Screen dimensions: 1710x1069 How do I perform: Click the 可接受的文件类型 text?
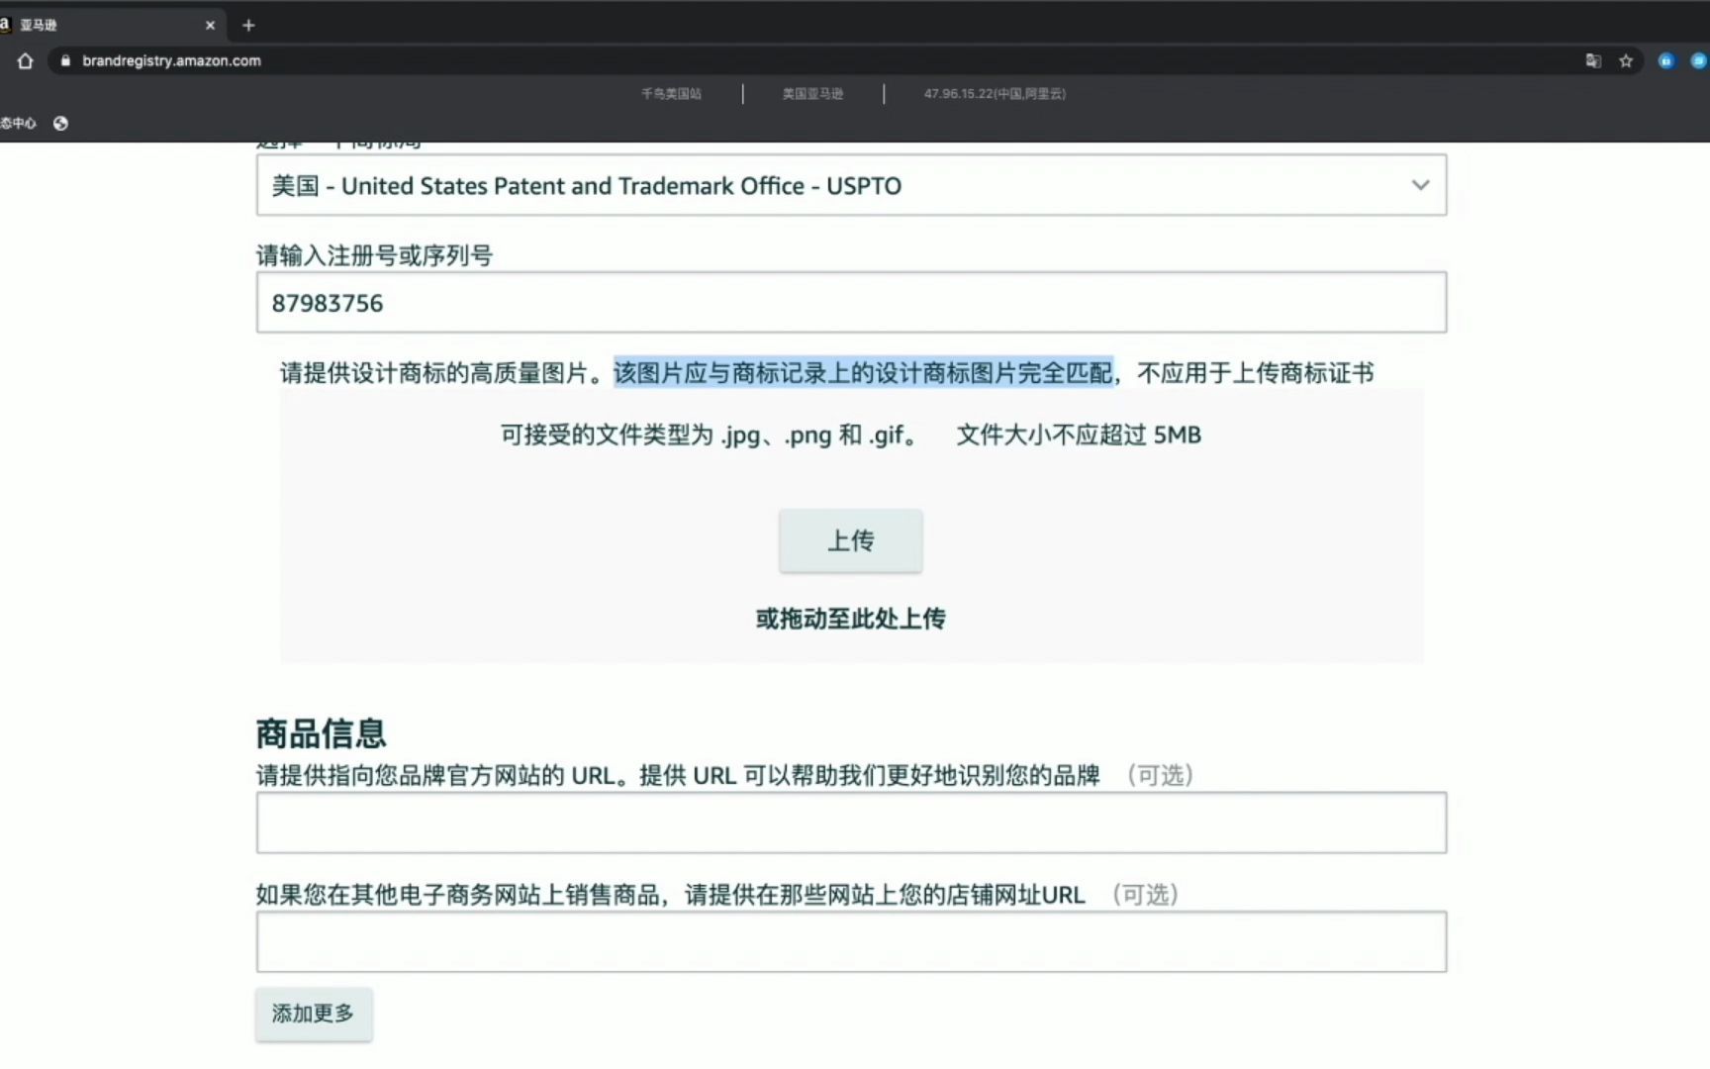(711, 435)
